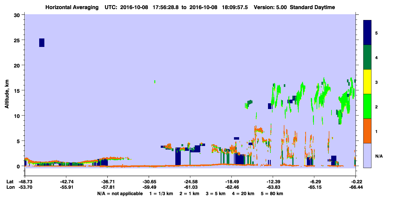Click color bar label '5'
The image size is (395, 202).
376,33
